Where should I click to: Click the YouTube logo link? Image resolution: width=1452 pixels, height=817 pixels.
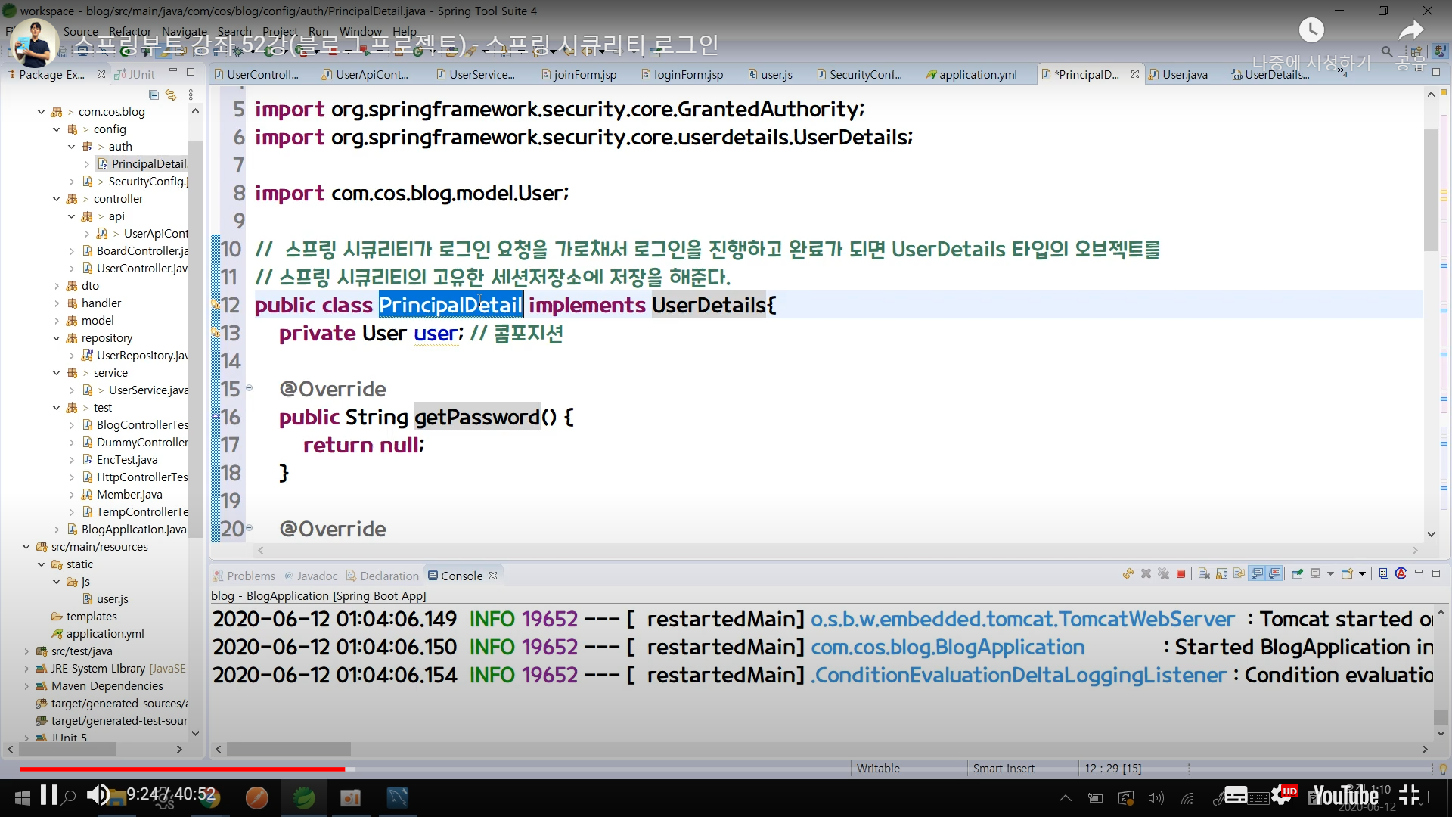(x=1345, y=796)
